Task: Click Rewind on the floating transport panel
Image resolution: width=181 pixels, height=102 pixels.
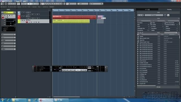Action: [x=67, y=70]
